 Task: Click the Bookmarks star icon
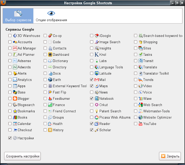click(15, 111)
